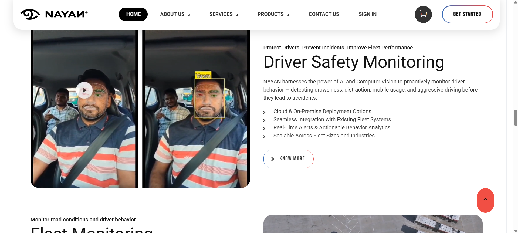This screenshot has width=518, height=233.
Task: Click 'Cloud & On-Premise Deployment Options' bullet
Action: pos(322,111)
